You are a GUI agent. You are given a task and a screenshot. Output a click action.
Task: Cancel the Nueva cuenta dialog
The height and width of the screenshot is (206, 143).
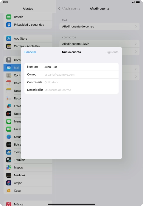click(30, 52)
